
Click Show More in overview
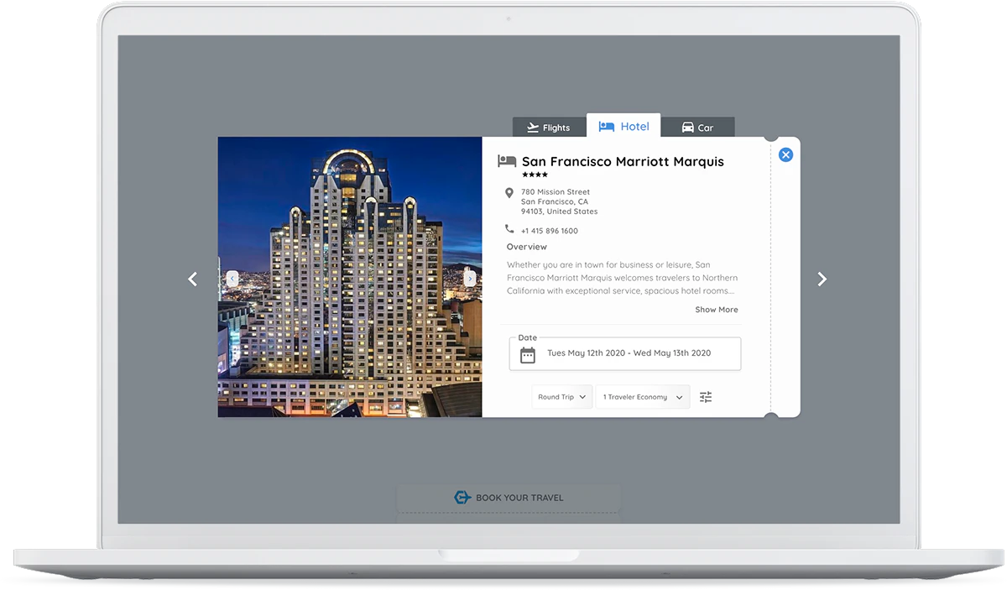[717, 310]
